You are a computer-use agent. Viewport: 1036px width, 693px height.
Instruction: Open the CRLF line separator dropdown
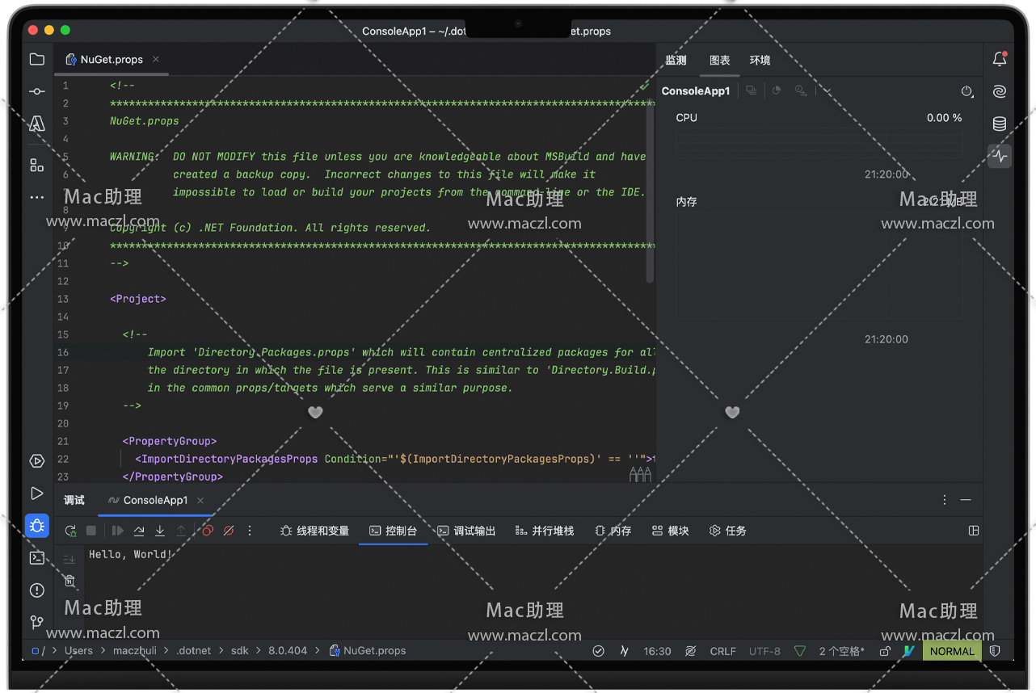click(x=722, y=651)
